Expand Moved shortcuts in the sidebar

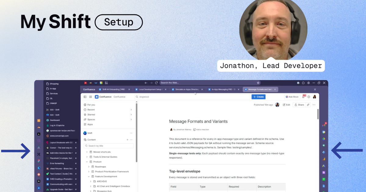point(87,152)
